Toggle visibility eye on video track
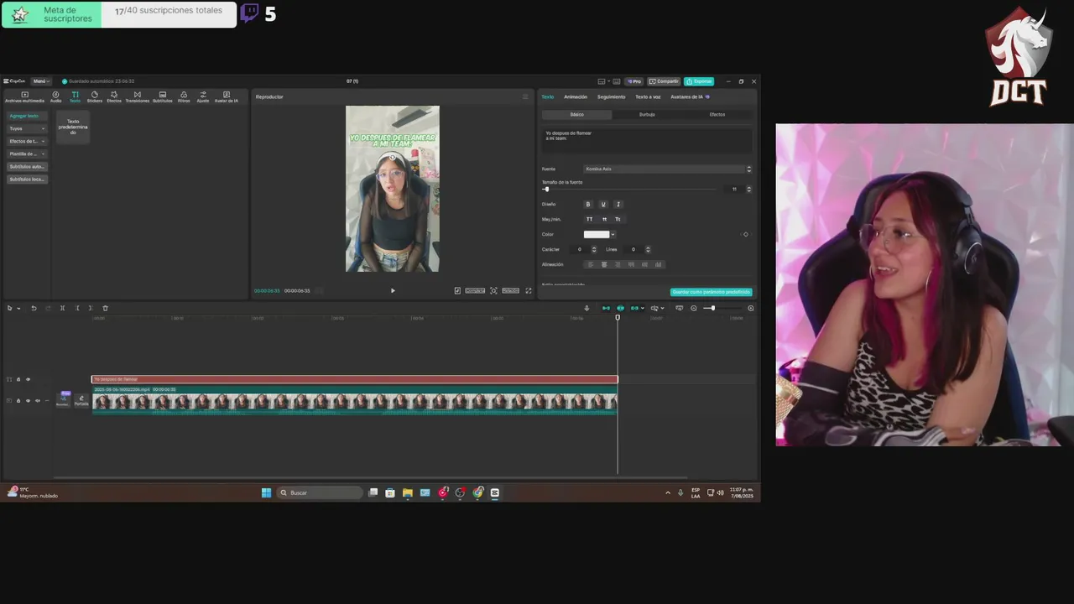Screen dimensions: 1074x604 [28, 401]
